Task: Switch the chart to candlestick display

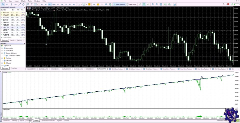Action: click(x=144, y=4)
